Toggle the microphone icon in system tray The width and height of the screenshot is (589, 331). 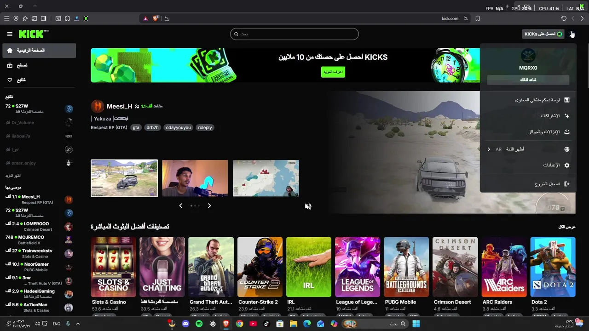pos(68,324)
